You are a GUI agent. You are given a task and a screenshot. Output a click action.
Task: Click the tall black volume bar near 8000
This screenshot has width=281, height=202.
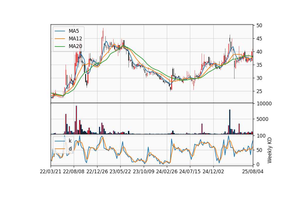[x=230, y=122]
